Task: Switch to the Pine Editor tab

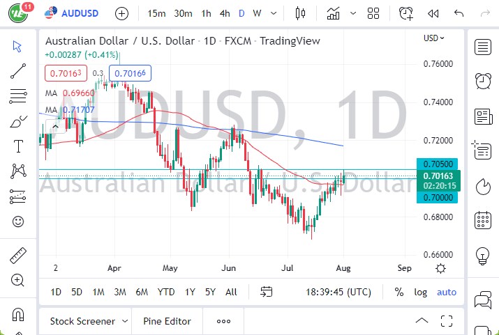Action: 167,321
